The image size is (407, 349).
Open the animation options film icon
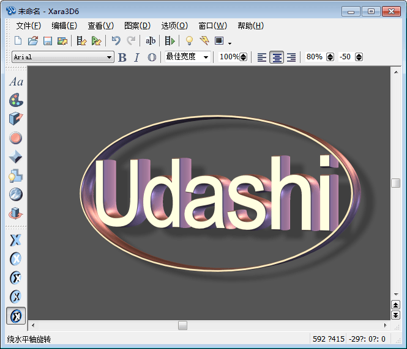pyautogui.click(x=170, y=41)
